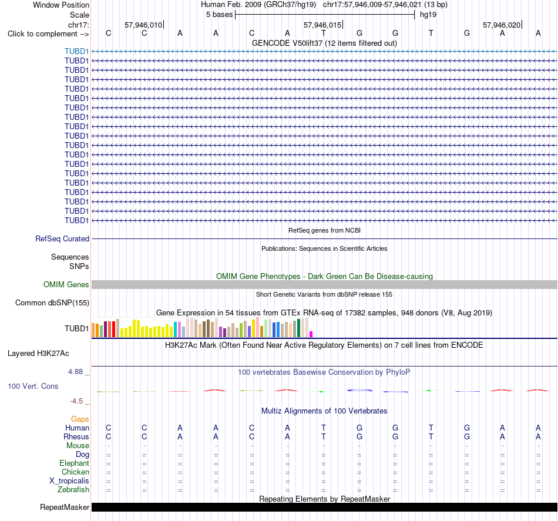Click the 'SNPs' track label
558x521 pixels.
click(x=79, y=266)
